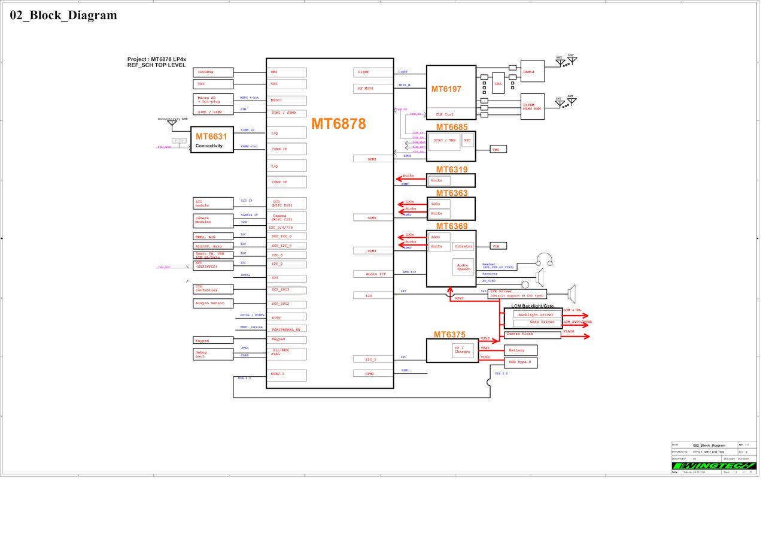Click the MSDC1 port

[287, 101]
